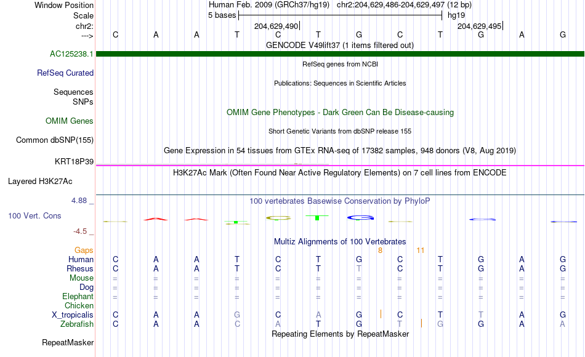This screenshot has width=585, height=357.
Task: Click the RepeatMasker track label
Action: point(68,342)
